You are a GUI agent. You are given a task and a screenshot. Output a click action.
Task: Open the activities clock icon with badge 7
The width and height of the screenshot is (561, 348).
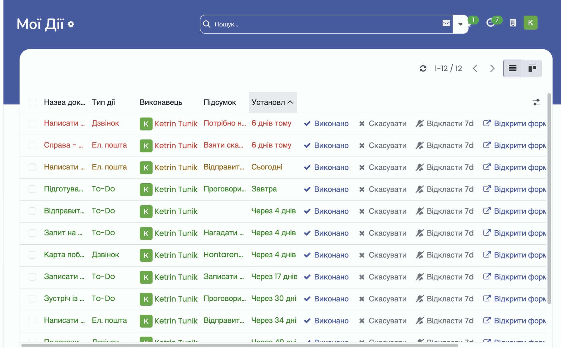point(491,23)
